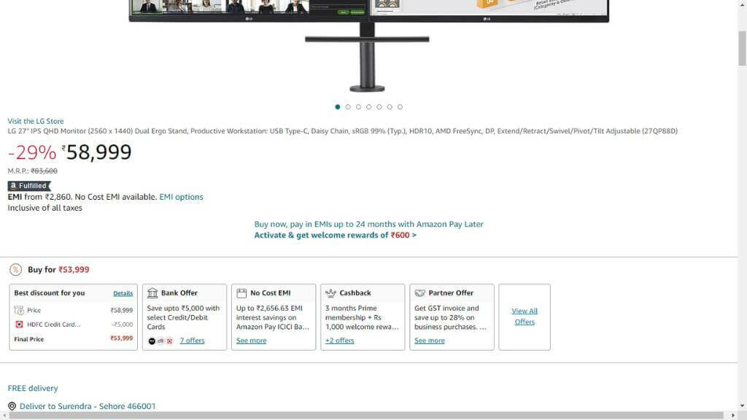Click the Inclusive of all taxes text
Image resolution: width=747 pixels, height=420 pixels.
click(x=44, y=208)
